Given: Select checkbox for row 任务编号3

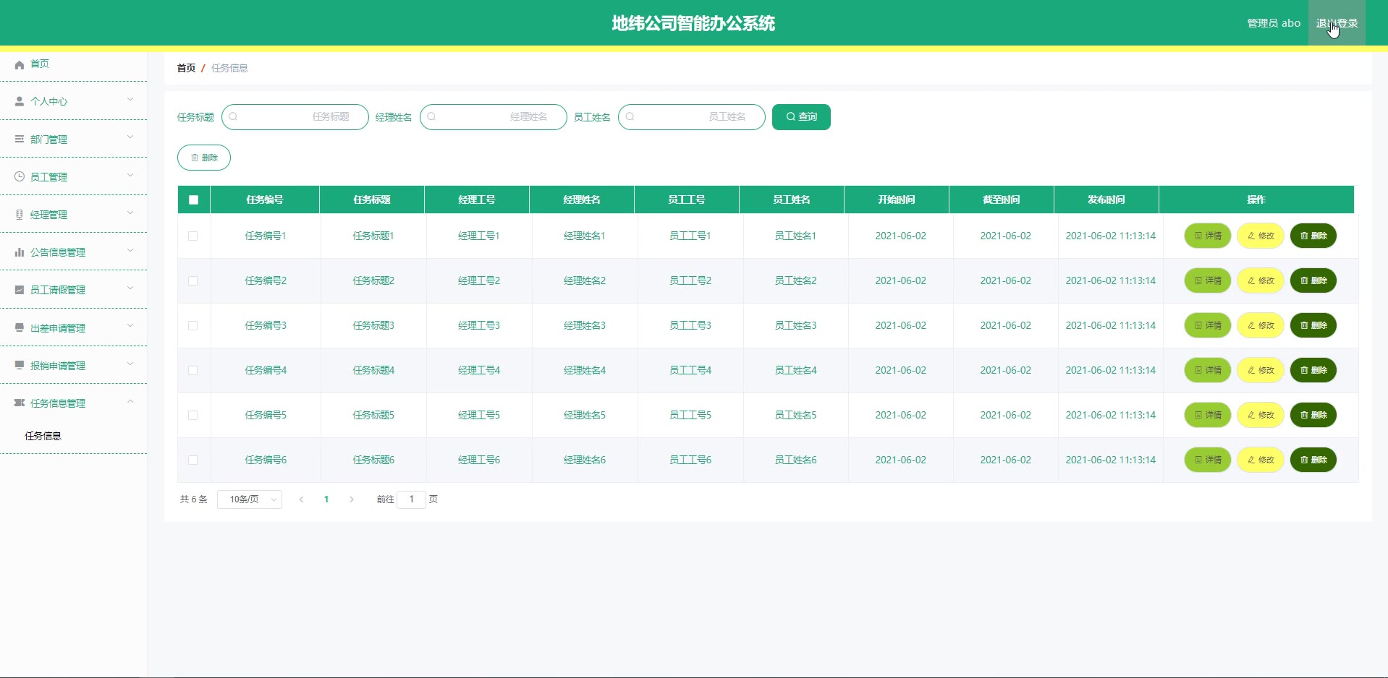Looking at the screenshot, I should click(x=192, y=325).
